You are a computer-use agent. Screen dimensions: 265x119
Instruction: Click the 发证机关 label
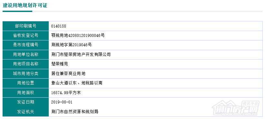(x=26, y=112)
